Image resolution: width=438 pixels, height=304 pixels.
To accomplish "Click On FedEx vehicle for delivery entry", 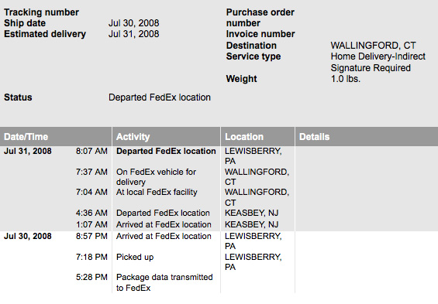I will click(156, 176).
